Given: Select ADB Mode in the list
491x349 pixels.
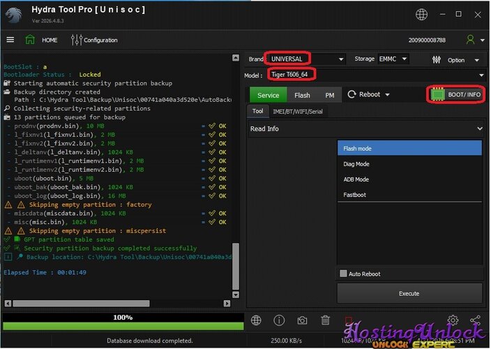Looking at the screenshot, I should (409, 179).
